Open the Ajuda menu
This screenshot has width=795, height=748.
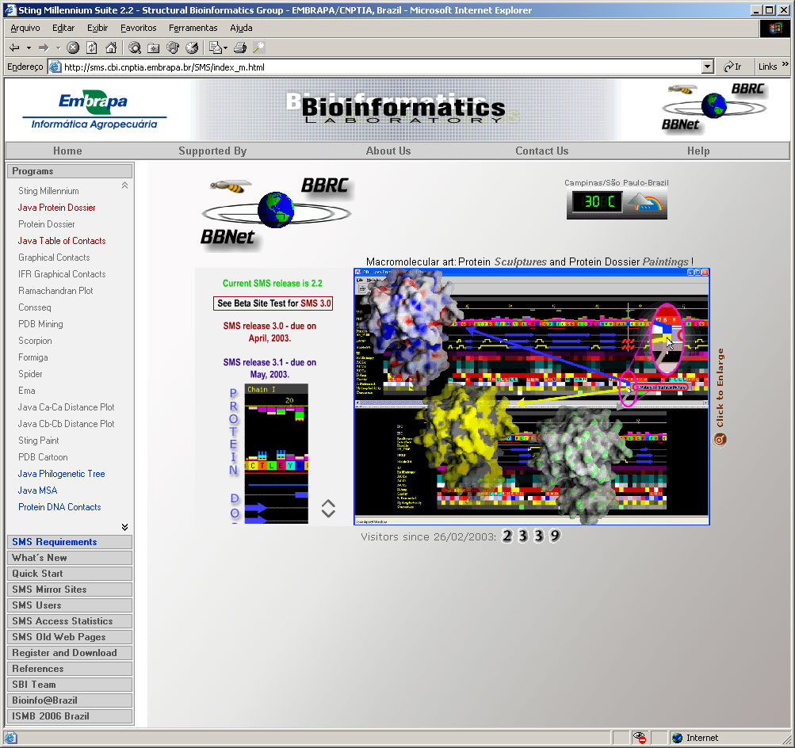point(241,28)
